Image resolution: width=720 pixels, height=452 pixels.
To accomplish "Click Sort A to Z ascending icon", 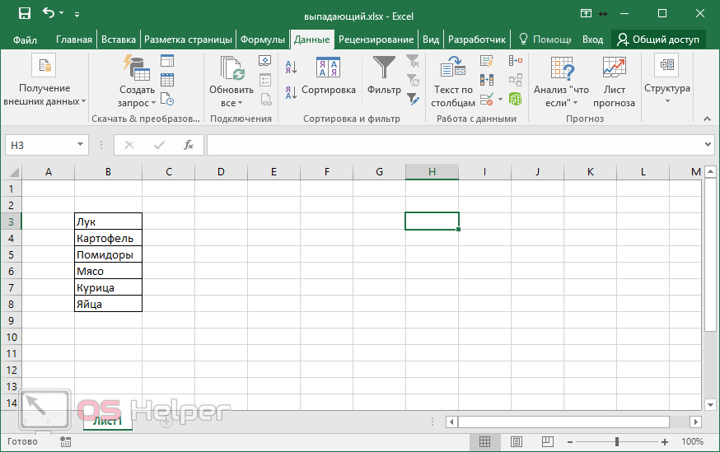I will coord(291,65).
